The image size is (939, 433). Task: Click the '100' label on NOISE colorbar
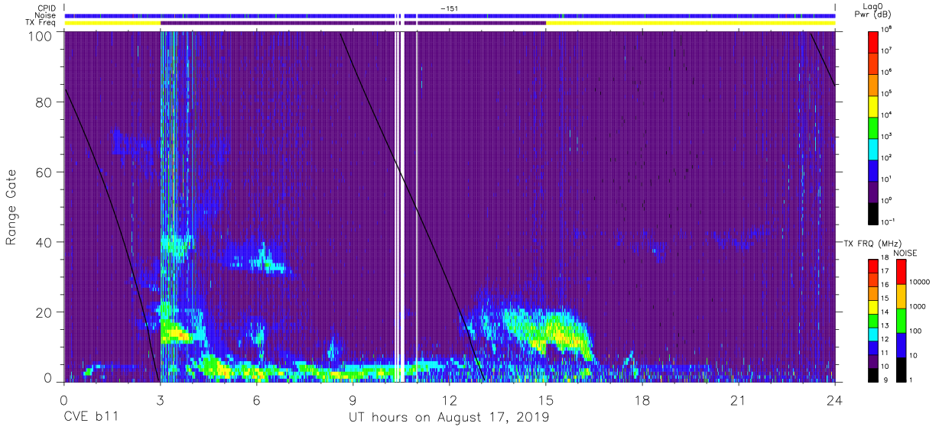click(x=917, y=331)
